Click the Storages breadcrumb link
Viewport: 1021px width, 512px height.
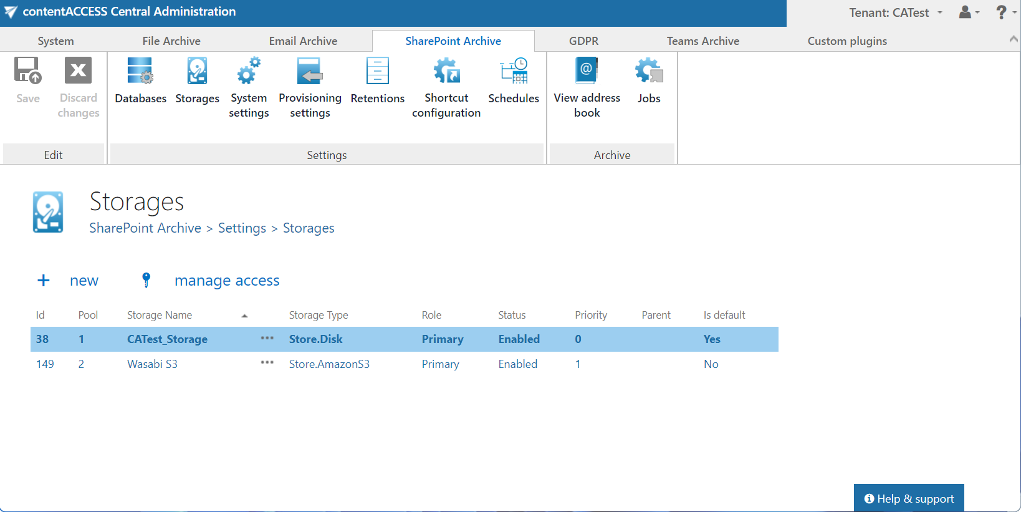(309, 228)
